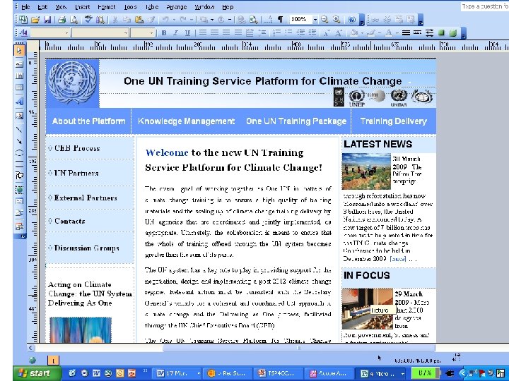
Task: Expand Fill Color dropdown arrow
Action: 362,33
